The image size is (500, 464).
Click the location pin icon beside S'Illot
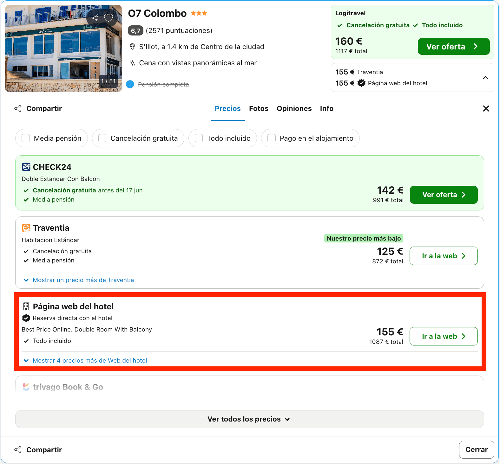pos(132,47)
